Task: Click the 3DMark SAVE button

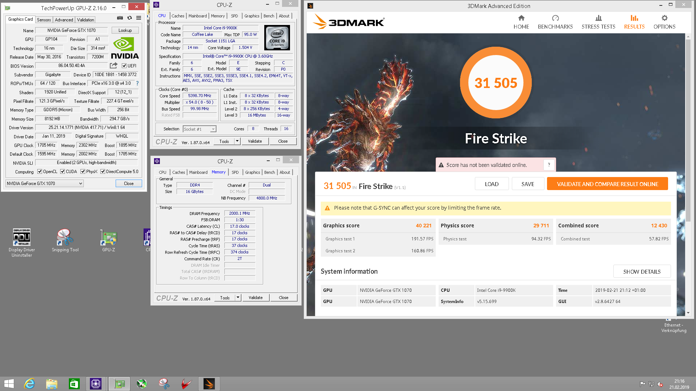Action: [x=528, y=184]
